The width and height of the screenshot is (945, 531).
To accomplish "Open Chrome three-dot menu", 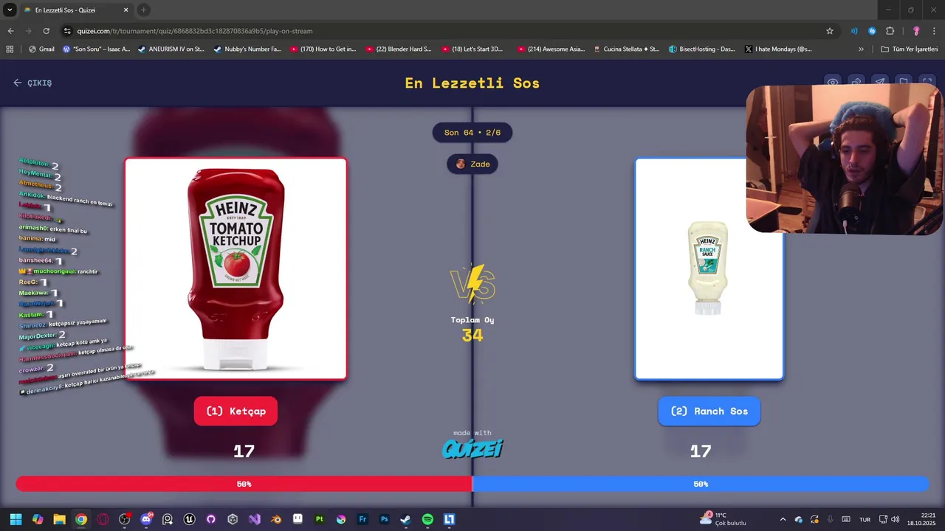I will pyautogui.click(x=934, y=31).
